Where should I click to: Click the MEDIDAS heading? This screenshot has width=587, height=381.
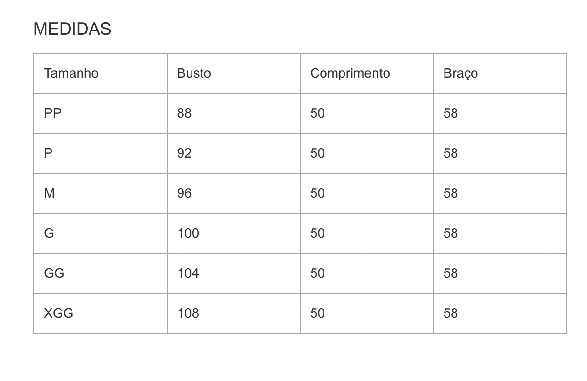click(72, 29)
